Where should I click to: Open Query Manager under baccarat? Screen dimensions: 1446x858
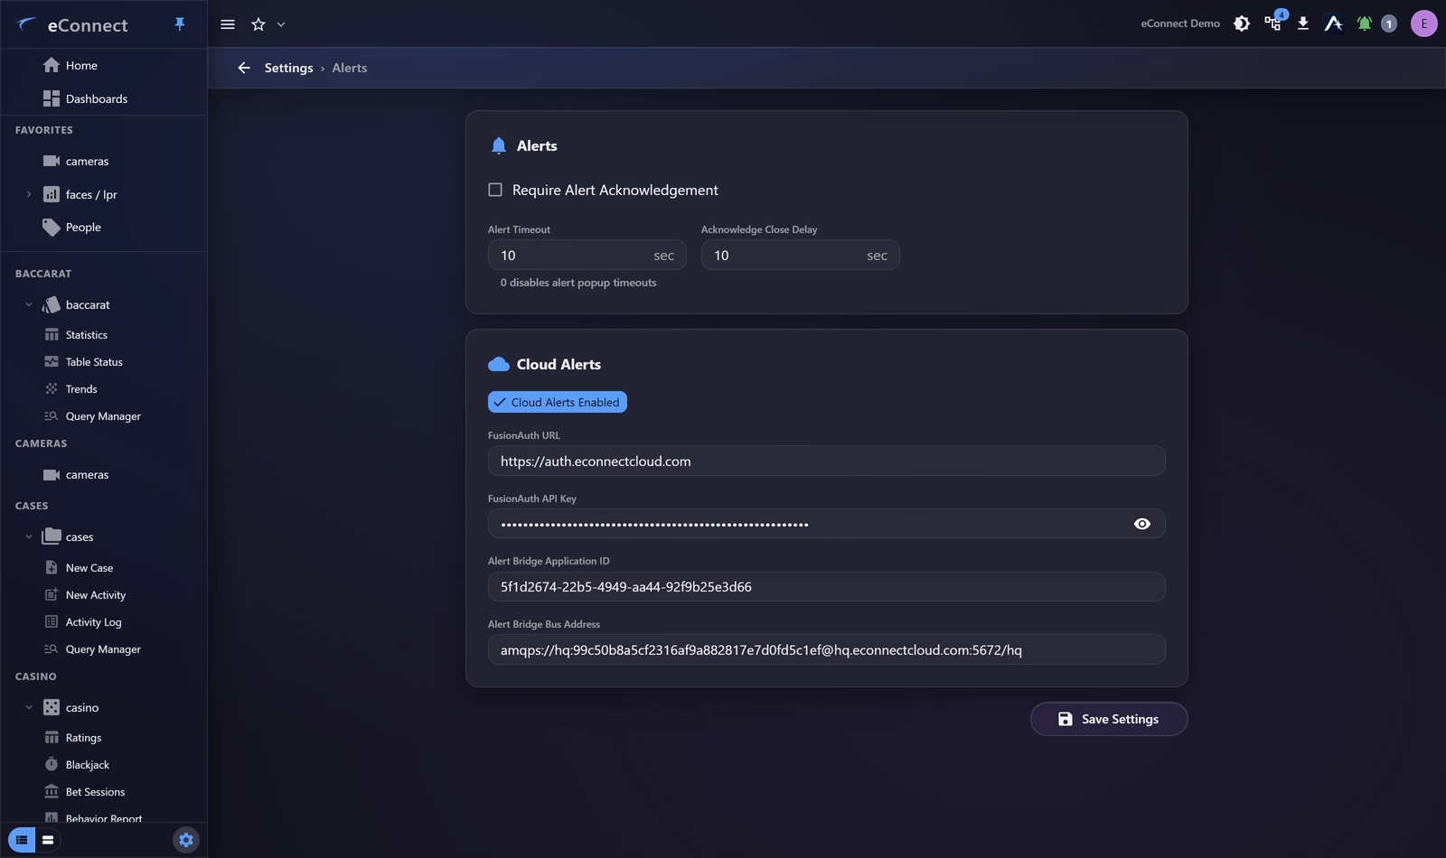click(x=104, y=416)
